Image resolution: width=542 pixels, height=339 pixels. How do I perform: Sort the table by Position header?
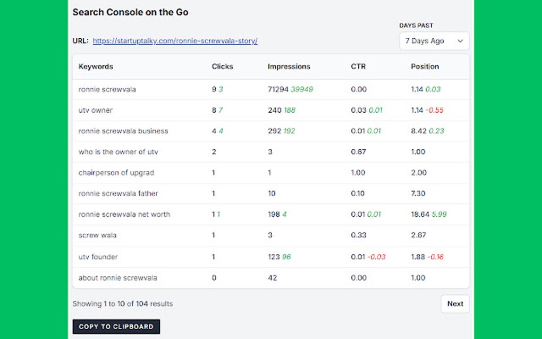(425, 66)
